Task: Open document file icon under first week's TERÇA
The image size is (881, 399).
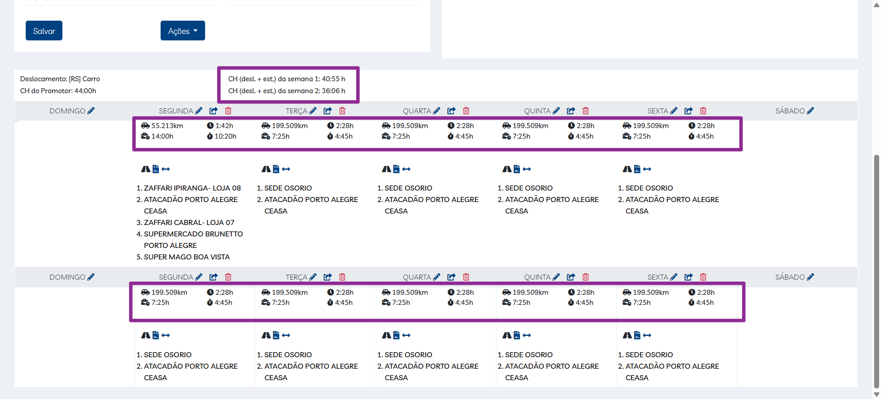Action: 276,169
